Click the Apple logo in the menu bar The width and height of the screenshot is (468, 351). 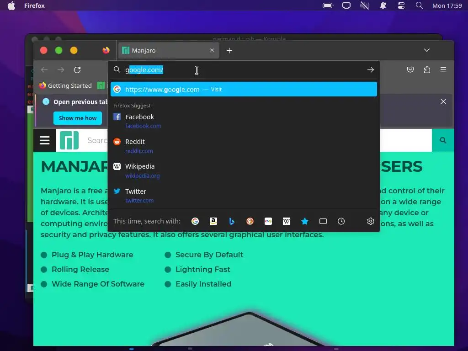[x=11, y=5]
